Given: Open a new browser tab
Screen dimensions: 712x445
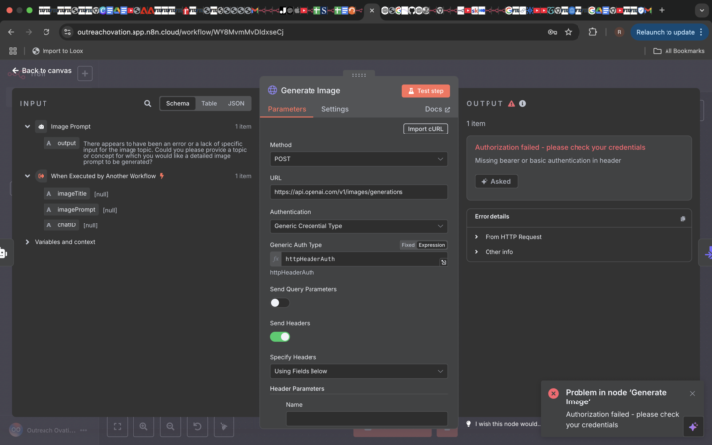Looking at the screenshot, I should pos(662,10).
